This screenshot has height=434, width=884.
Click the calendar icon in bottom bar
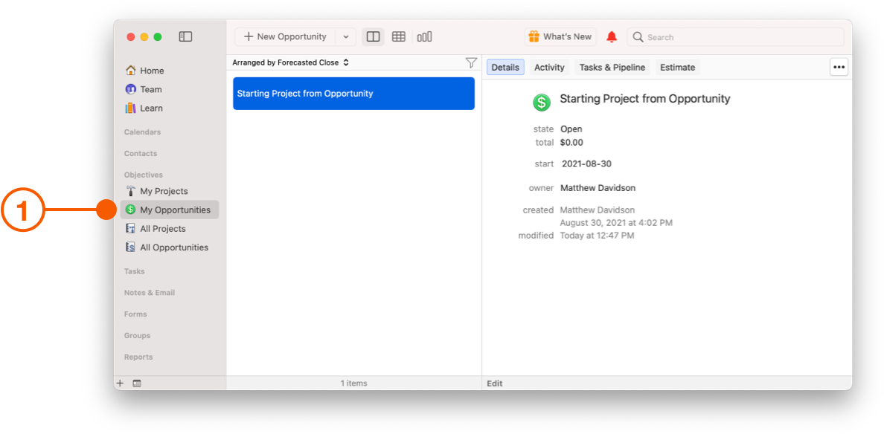137,383
